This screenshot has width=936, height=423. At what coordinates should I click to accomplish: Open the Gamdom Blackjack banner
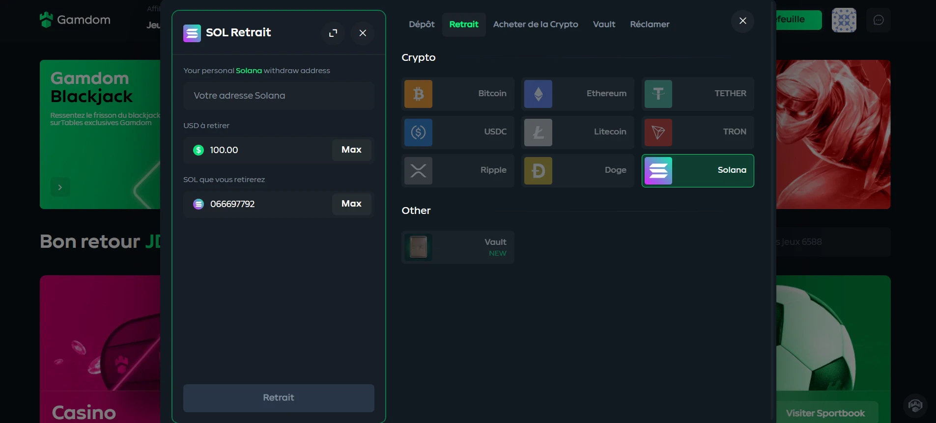pyautogui.click(x=100, y=134)
